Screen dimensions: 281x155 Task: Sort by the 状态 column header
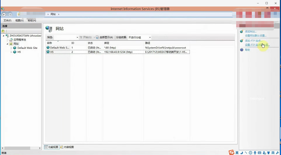95,43
